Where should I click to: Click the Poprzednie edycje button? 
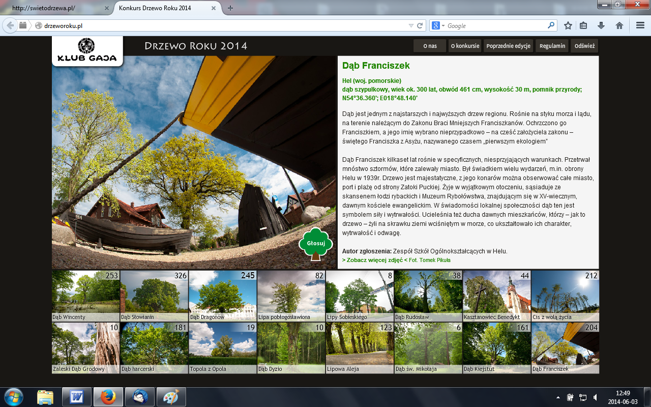[509, 46]
